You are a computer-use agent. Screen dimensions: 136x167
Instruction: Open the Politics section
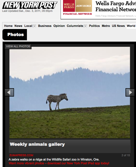(95, 26)
